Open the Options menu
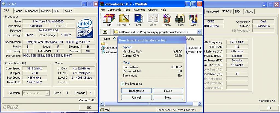Image resolution: width=280 pixels, height=113 pixels. tap(153, 10)
